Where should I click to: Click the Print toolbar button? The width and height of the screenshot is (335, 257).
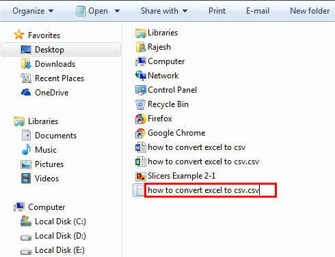click(217, 11)
